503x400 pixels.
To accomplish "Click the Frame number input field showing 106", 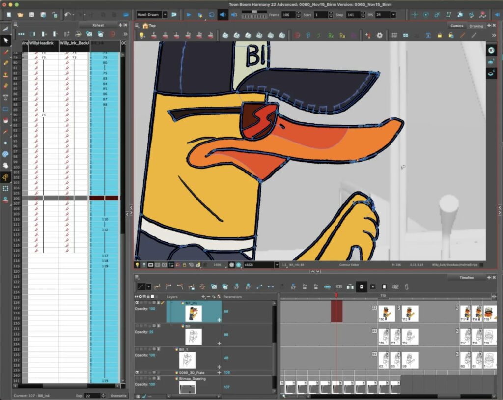I will [x=288, y=15].
